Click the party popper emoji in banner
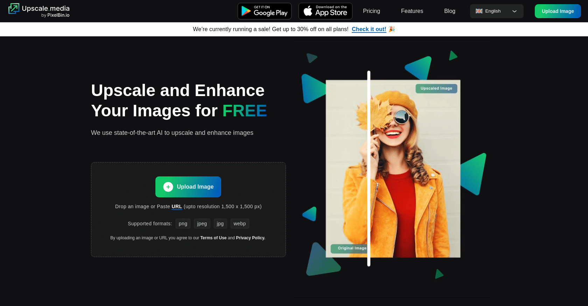The image size is (588, 306). 392,29
